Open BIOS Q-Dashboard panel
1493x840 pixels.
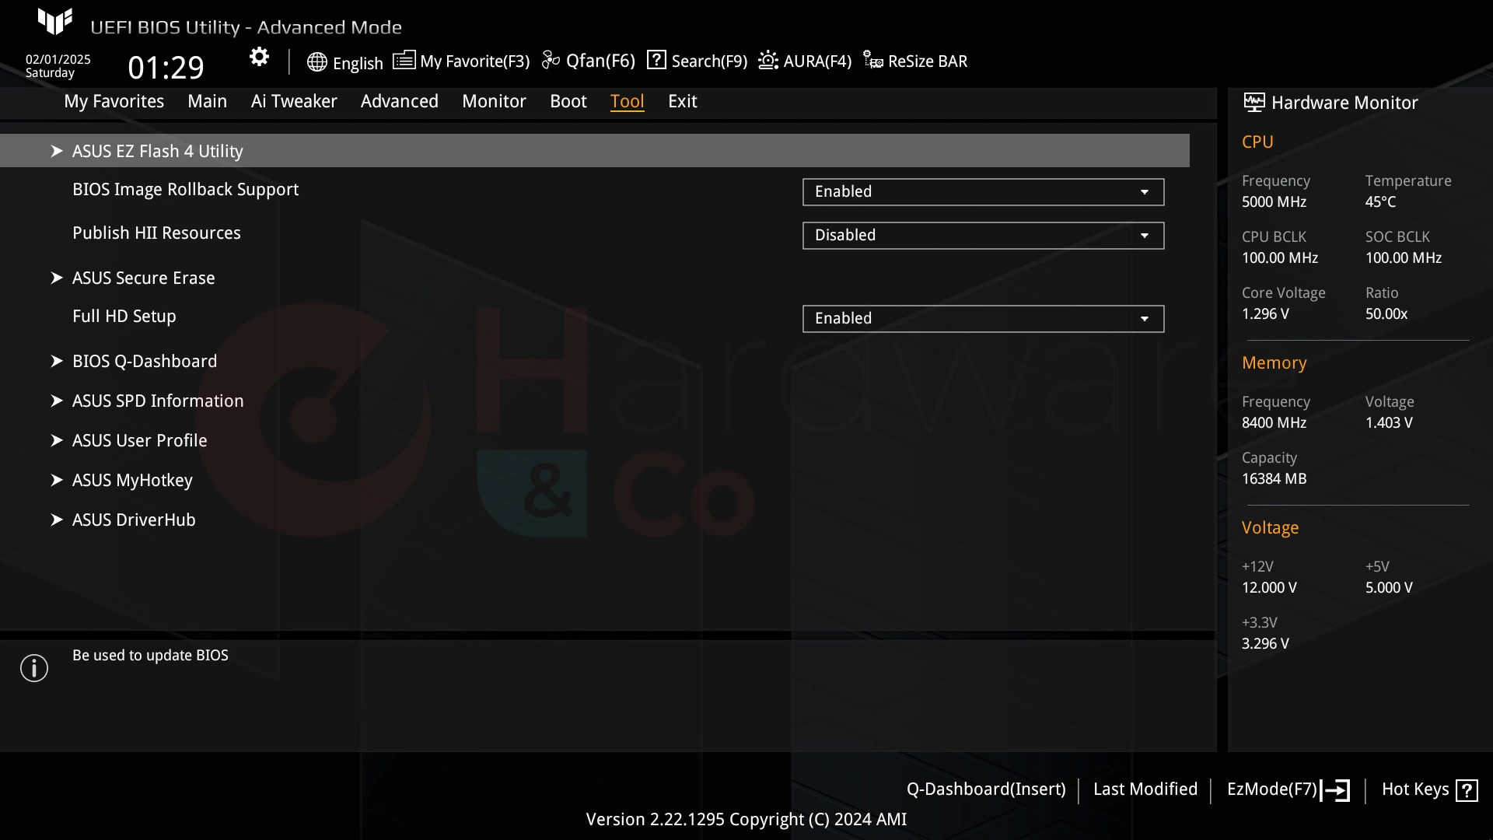(x=145, y=360)
